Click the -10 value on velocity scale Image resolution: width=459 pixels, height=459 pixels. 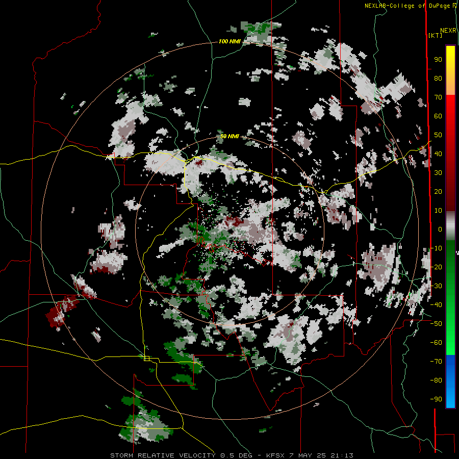(436, 248)
